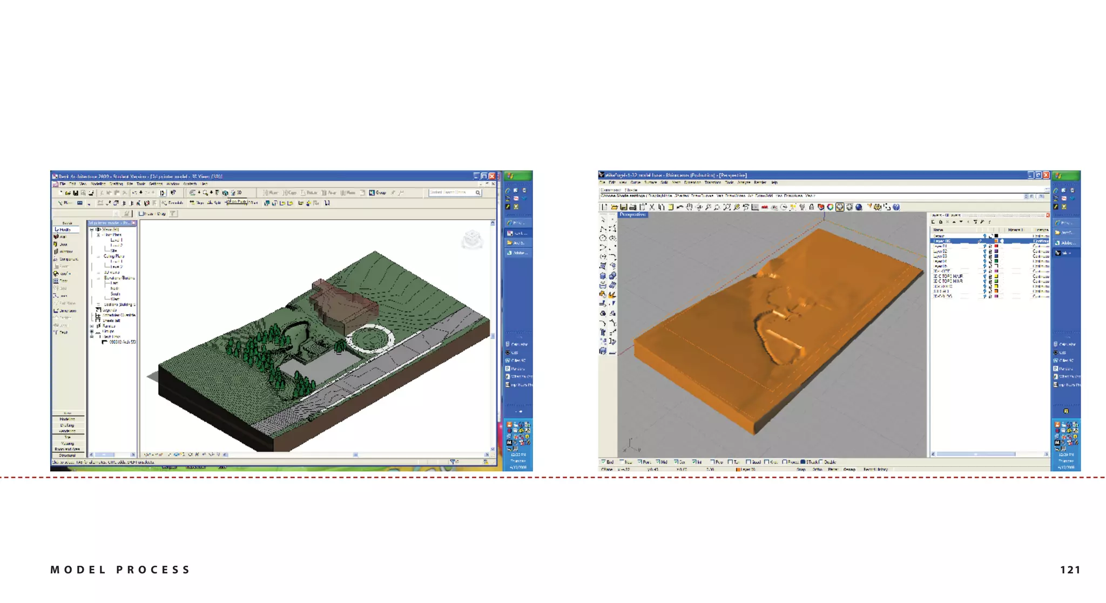Click the filter selection icon in Revit options bar
Image resolution: width=1106 pixels, height=603 pixels.
(173, 214)
